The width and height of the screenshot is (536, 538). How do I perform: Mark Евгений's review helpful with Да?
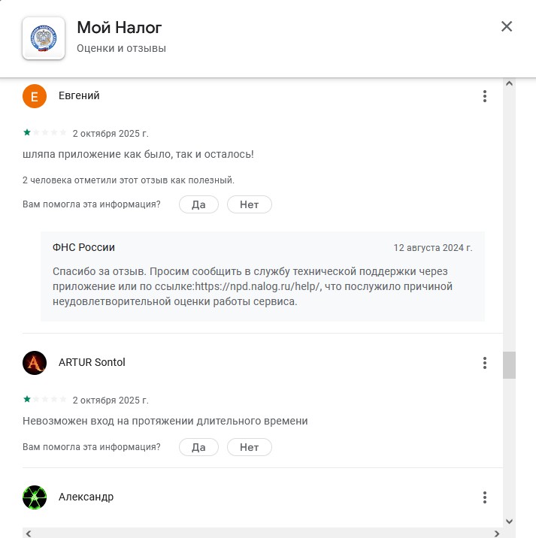click(x=198, y=204)
